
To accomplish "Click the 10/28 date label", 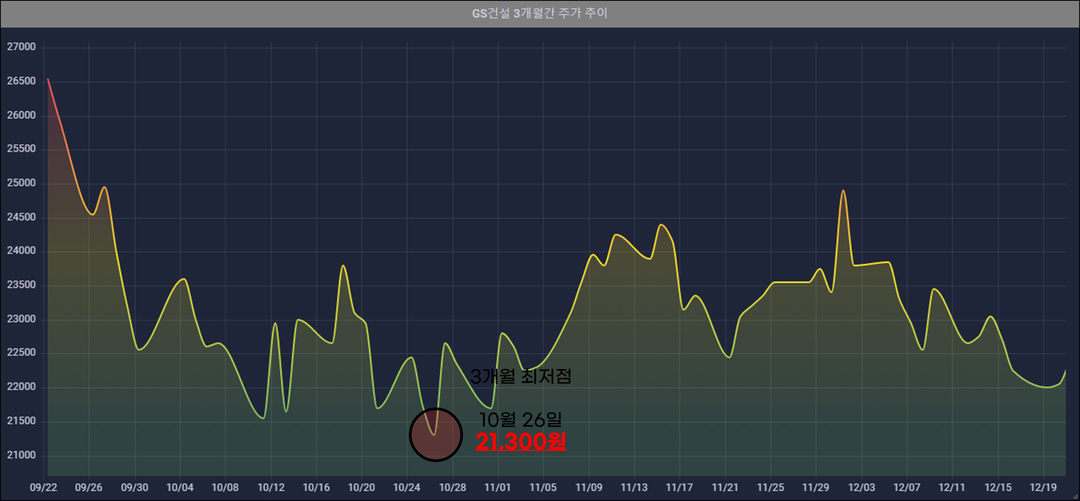I will [x=453, y=488].
